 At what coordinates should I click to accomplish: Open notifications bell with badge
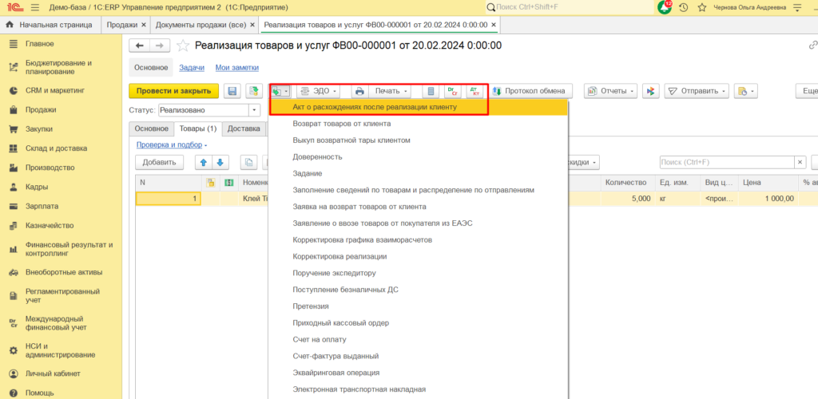pos(665,7)
